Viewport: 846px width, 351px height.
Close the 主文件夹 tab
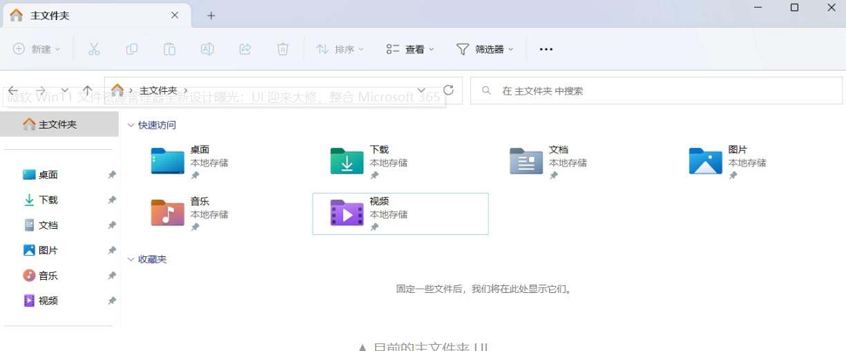coord(175,15)
